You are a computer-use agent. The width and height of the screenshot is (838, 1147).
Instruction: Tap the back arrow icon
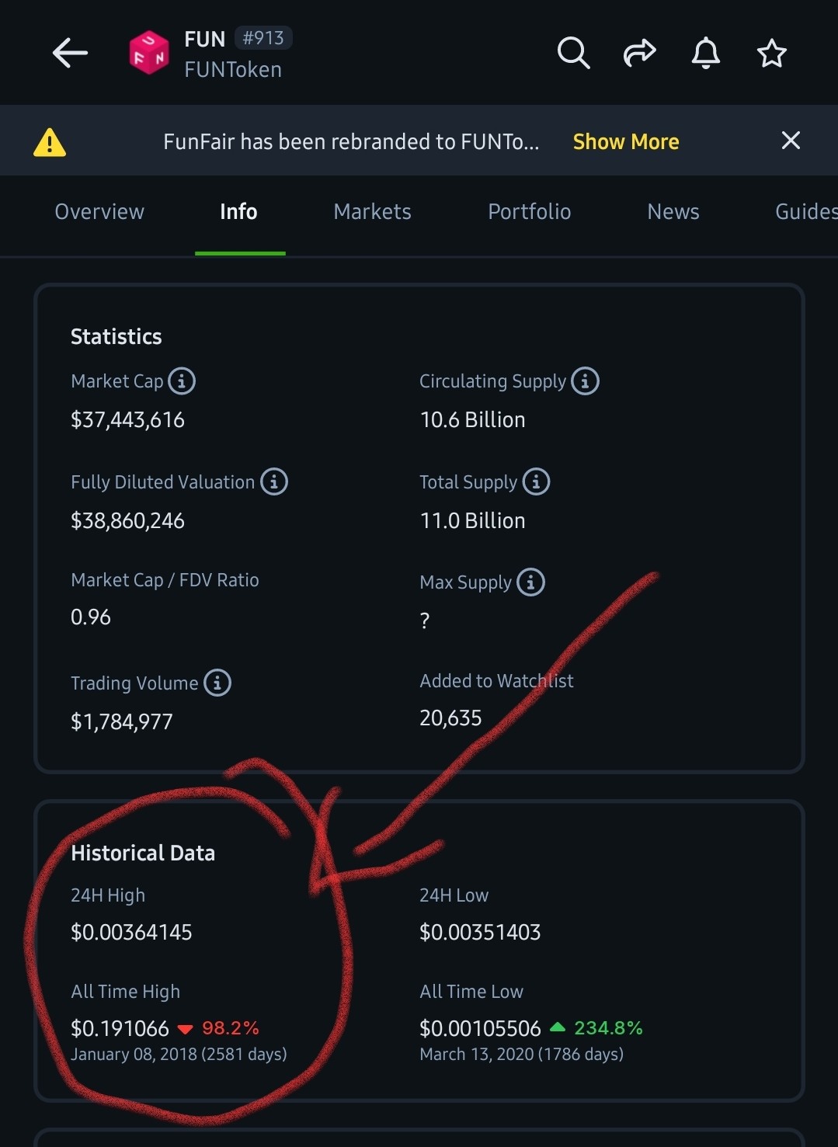(x=70, y=54)
